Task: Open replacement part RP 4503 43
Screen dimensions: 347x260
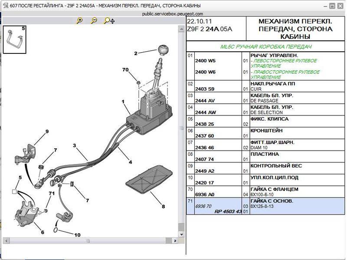Action: coord(228,211)
